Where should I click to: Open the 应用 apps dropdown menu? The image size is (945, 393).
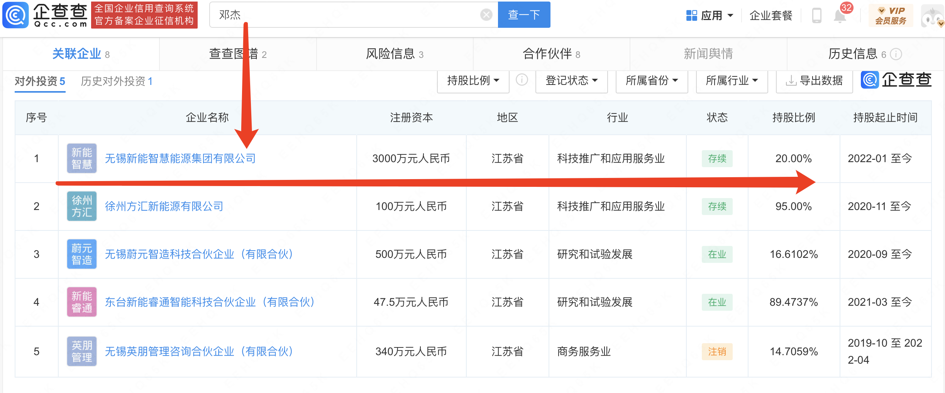click(710, 15)
